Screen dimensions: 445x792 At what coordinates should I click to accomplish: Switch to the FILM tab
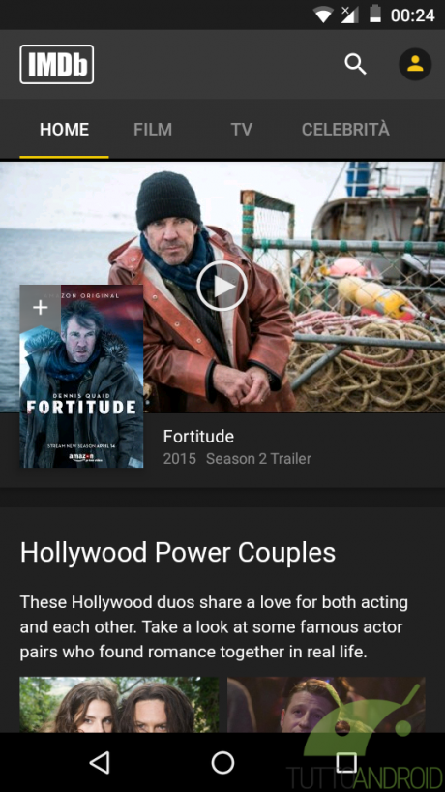(153, 130)
